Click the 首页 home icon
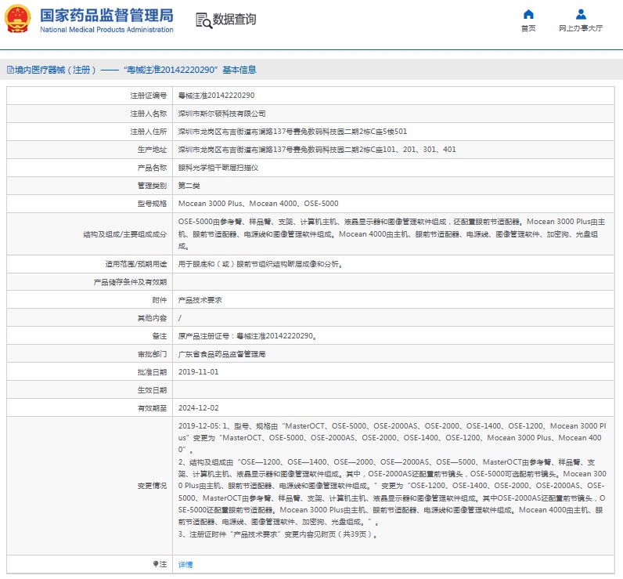The image size is (623, 579). coord(528,14)
